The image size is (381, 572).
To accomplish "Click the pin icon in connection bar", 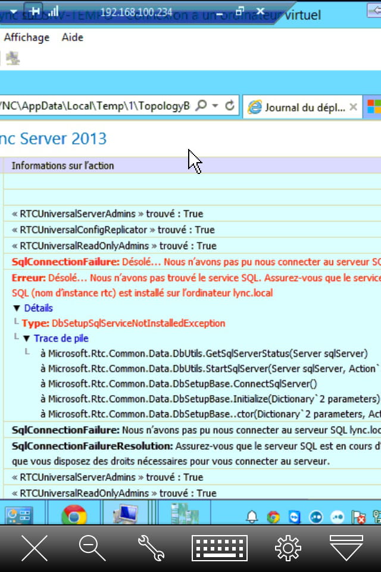I will 33,11.
